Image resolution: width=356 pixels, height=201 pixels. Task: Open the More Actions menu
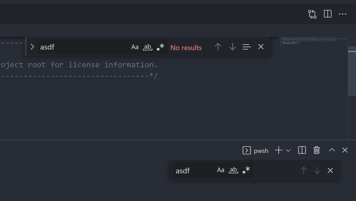(343, 14)
